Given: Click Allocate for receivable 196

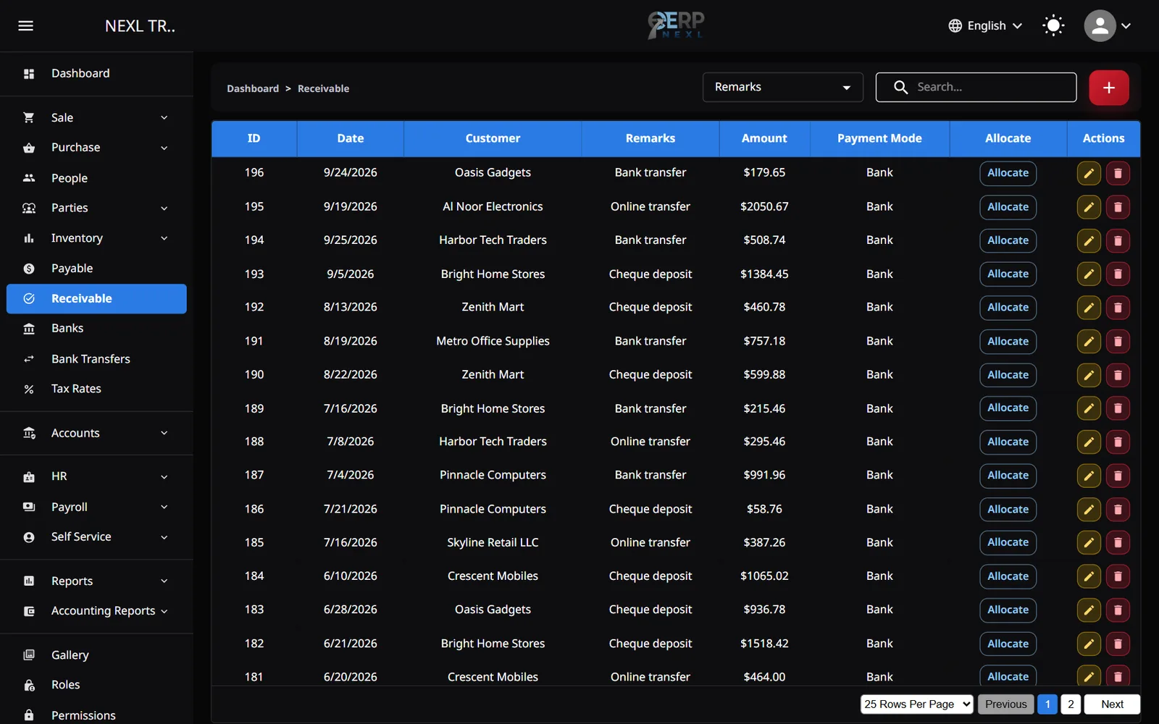Looking at the screenshot, I should [1008, 173].
